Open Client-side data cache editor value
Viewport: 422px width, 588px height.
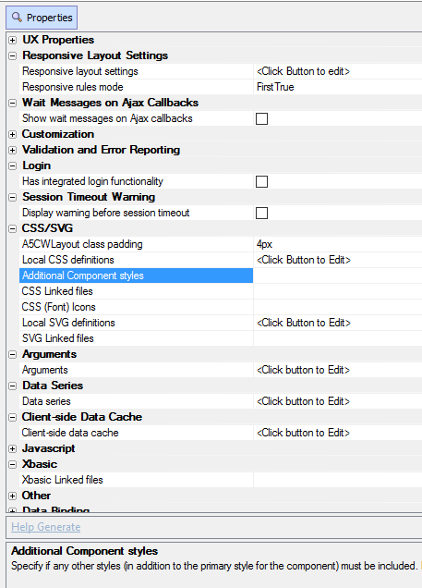(338, 433)
